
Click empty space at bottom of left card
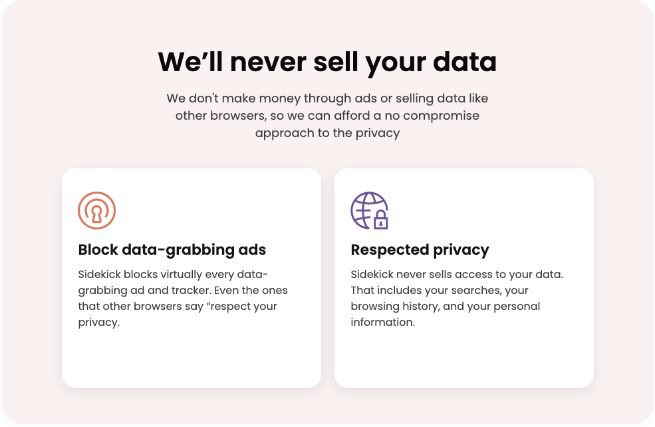point(191,360)
